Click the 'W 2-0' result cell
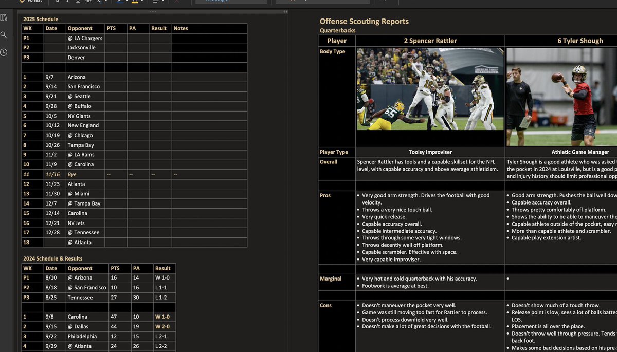Image resolution: width=617 pixels, height=352 pixels. [x=162, y=326]
